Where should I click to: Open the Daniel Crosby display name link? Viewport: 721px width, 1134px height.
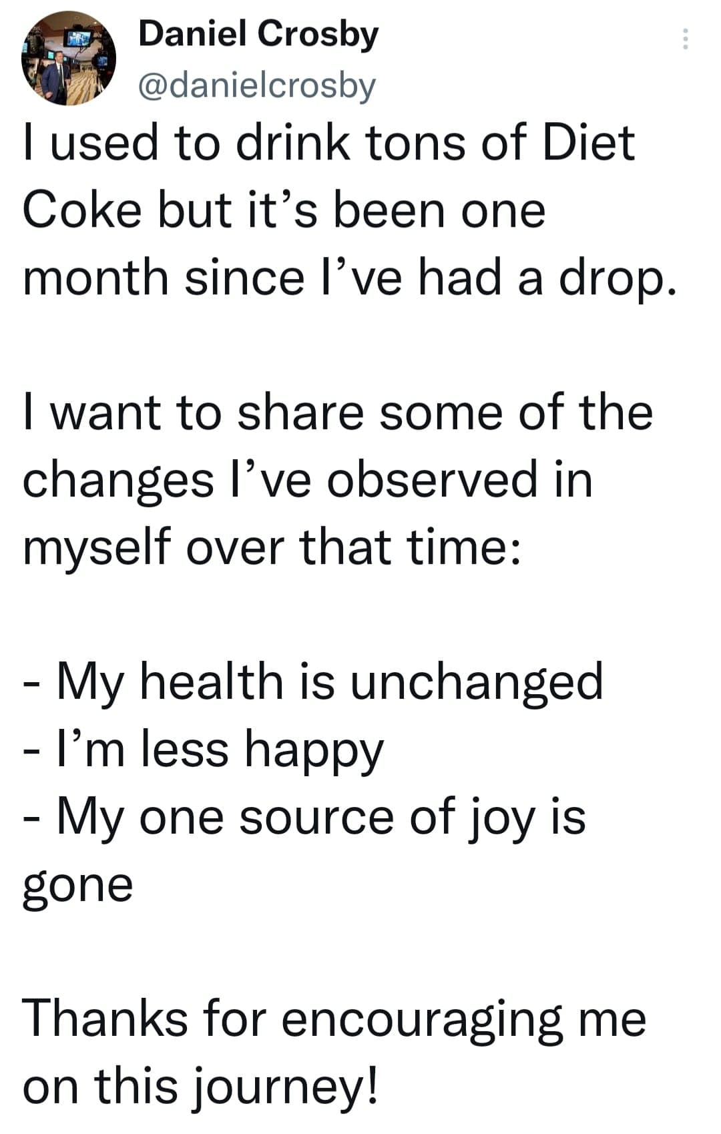(258, 35)
